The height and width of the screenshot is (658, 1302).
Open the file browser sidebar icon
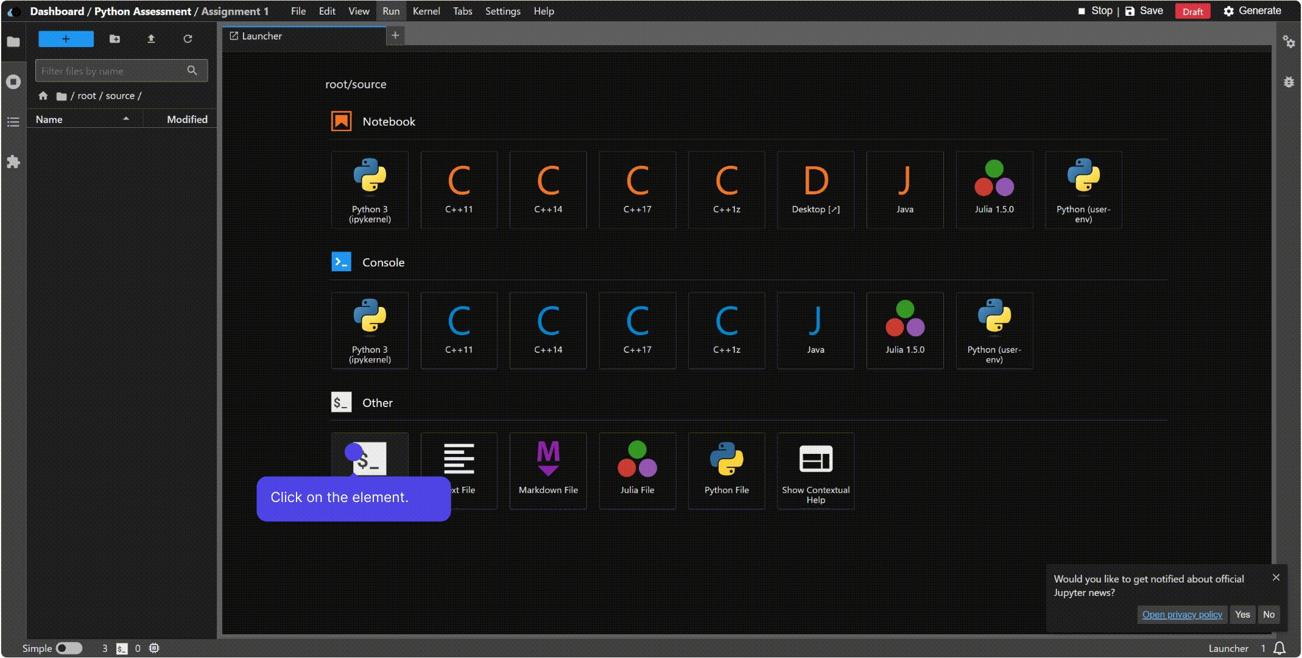tap(13, 41)
